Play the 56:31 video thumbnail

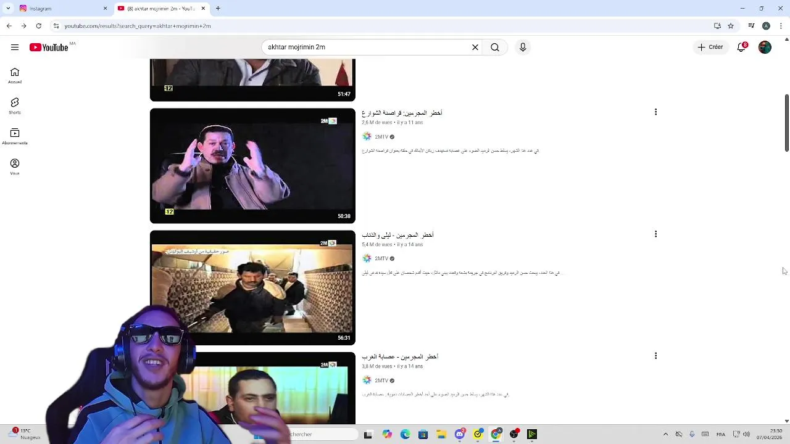pos(252,287)
